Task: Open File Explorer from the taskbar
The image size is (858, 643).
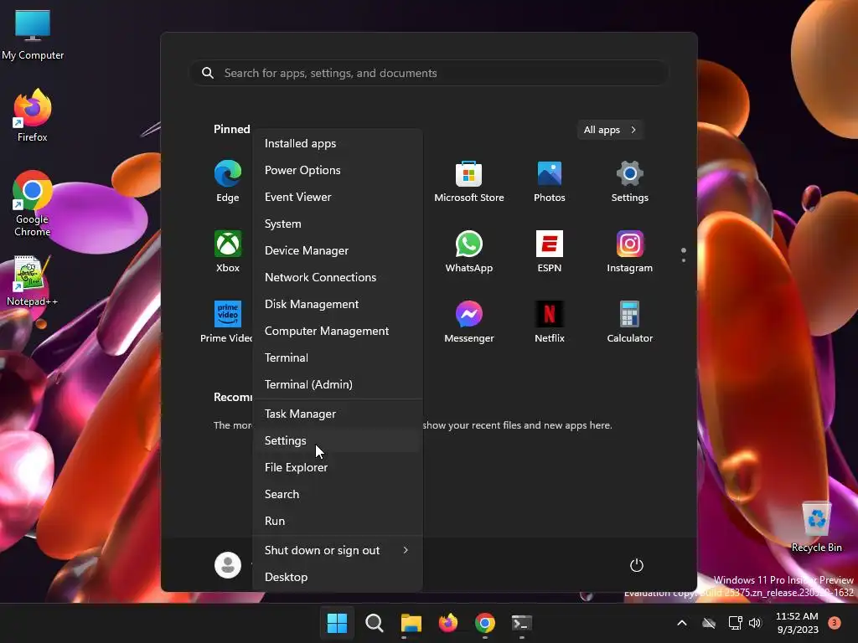Action: 411,623
